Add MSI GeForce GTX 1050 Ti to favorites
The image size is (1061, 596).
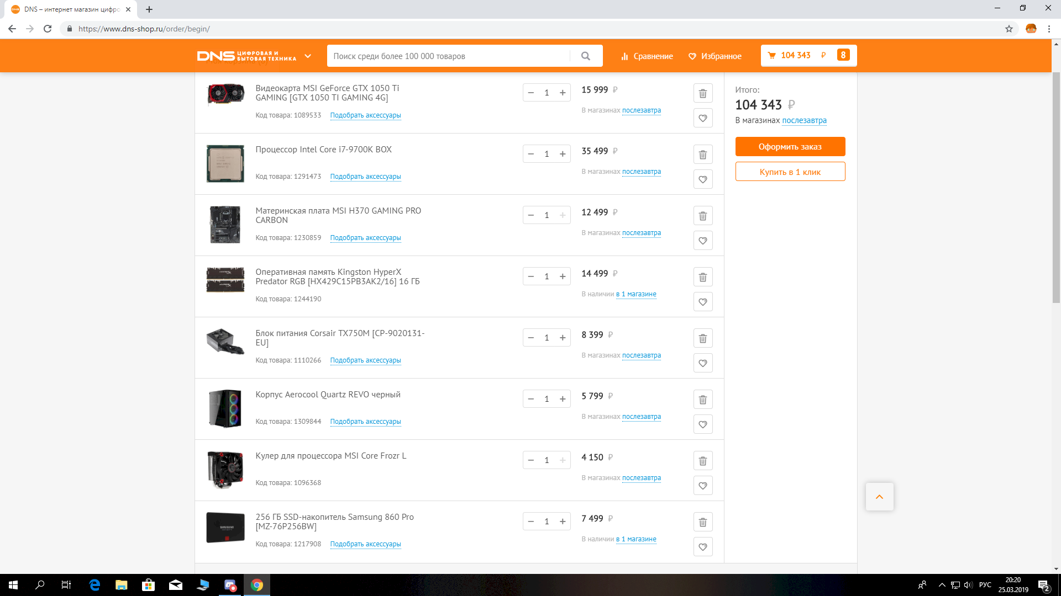click(x=703, y=118)
